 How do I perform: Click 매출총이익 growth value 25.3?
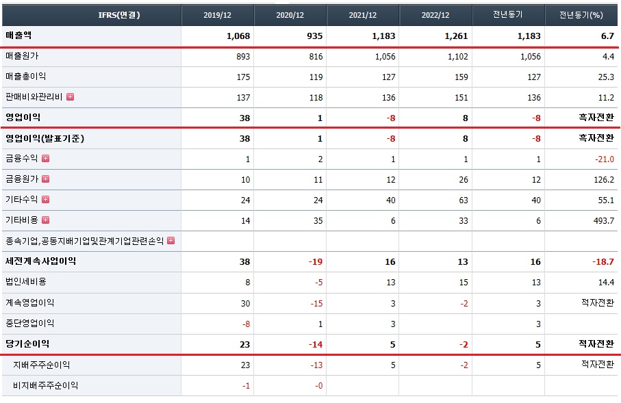pyautogui.click(x=606, y=77)
